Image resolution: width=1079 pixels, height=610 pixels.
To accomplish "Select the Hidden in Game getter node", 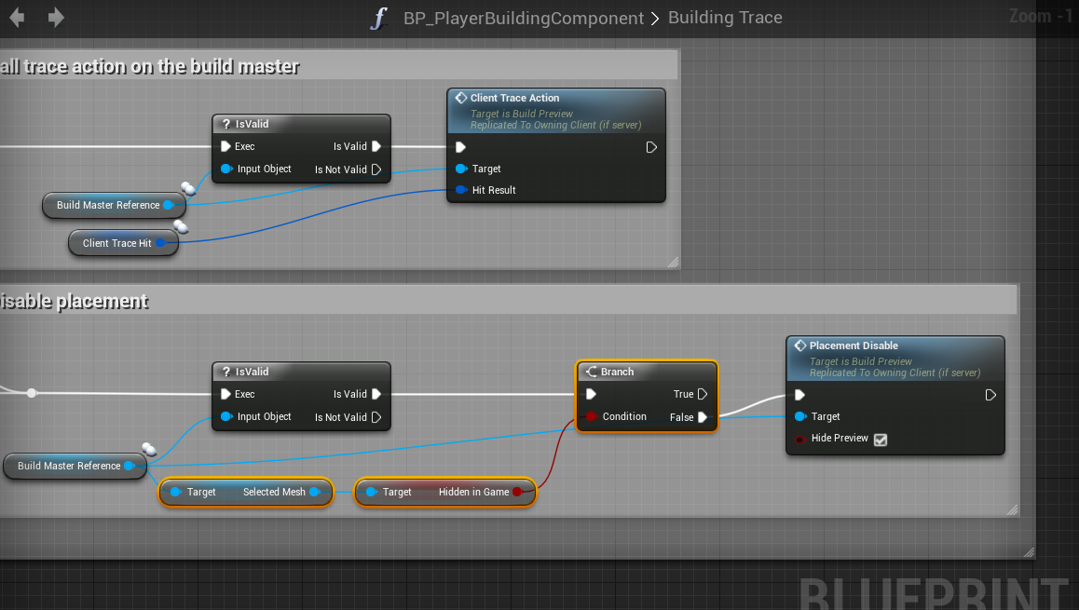I will (445, 492).
